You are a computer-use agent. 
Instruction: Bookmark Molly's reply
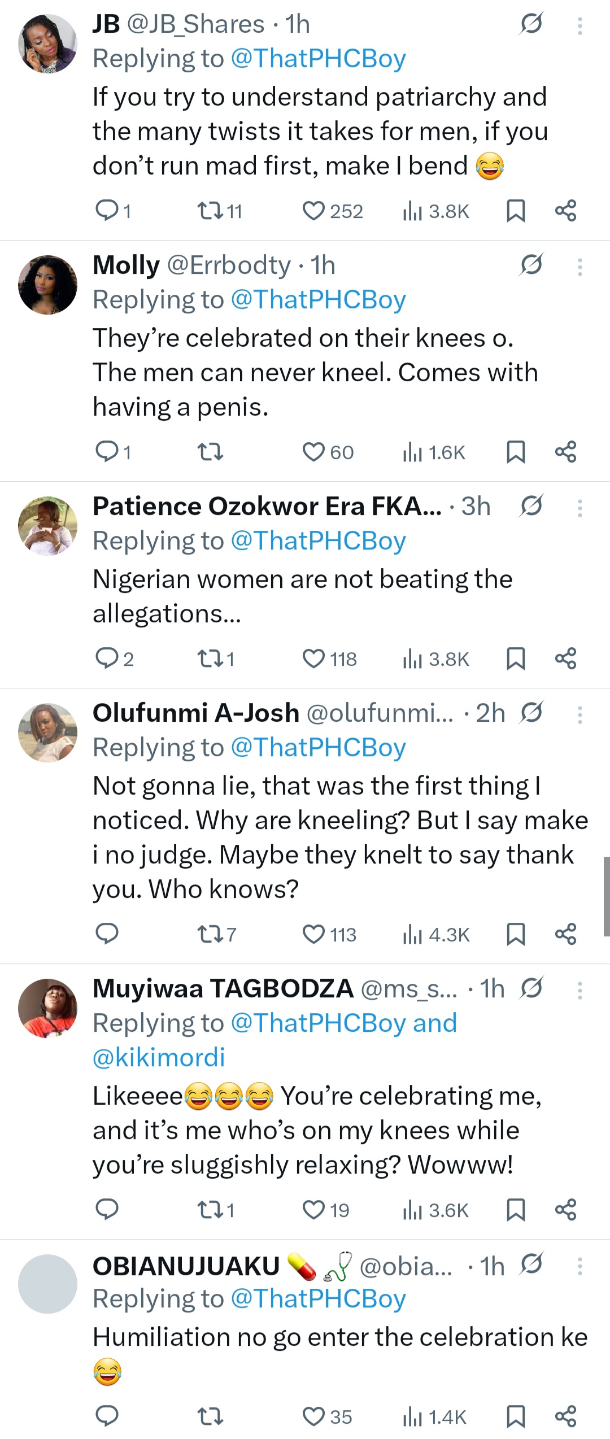click(x=516, y=452)
